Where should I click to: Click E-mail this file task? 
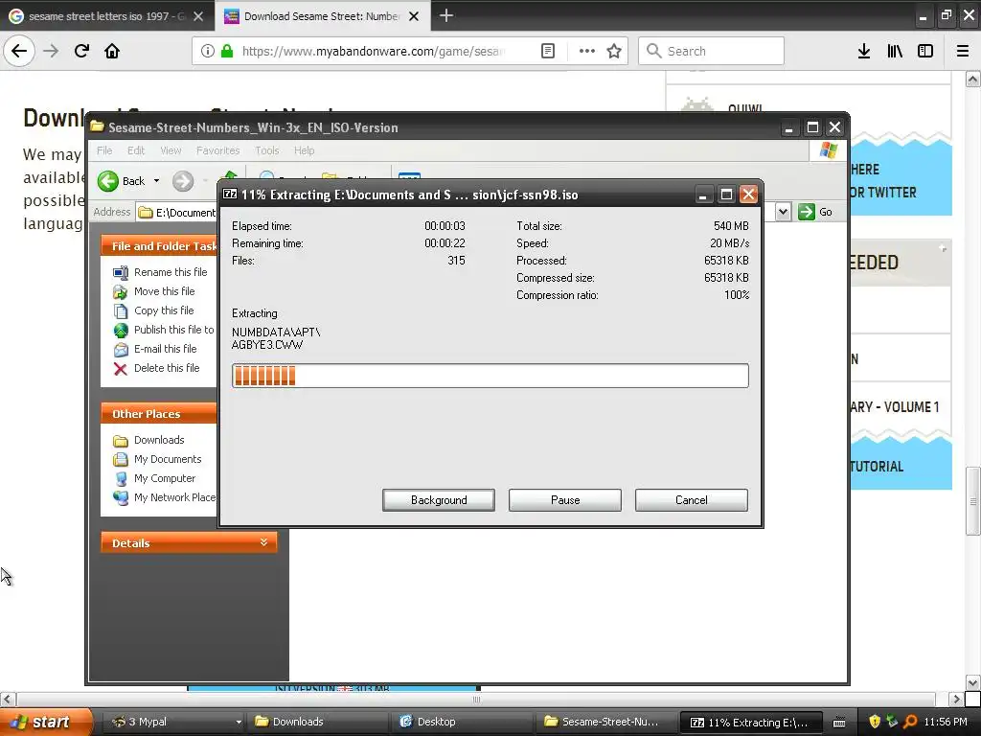point(155,349)
